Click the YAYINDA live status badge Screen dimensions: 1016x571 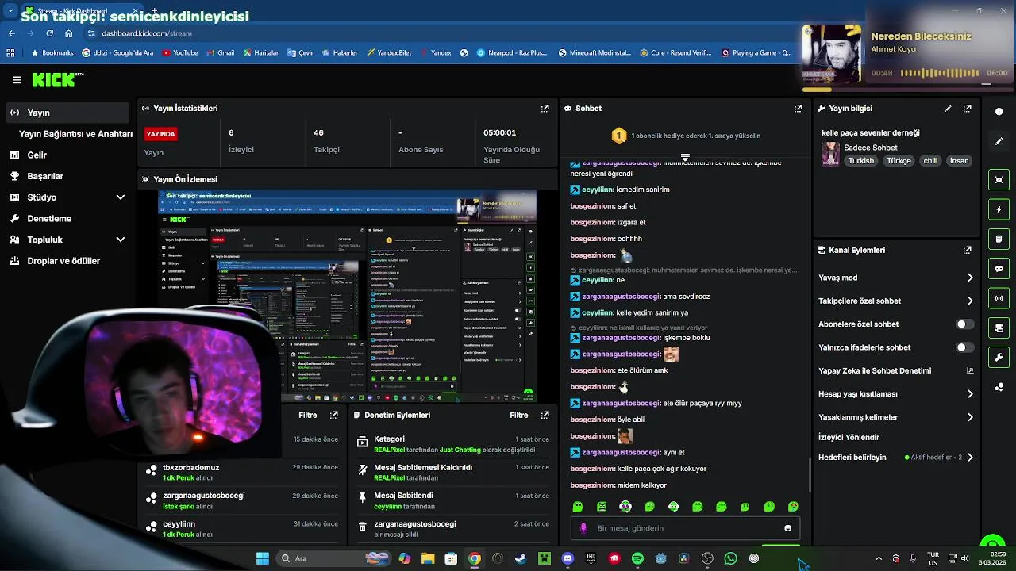click(x=160, y=134)
